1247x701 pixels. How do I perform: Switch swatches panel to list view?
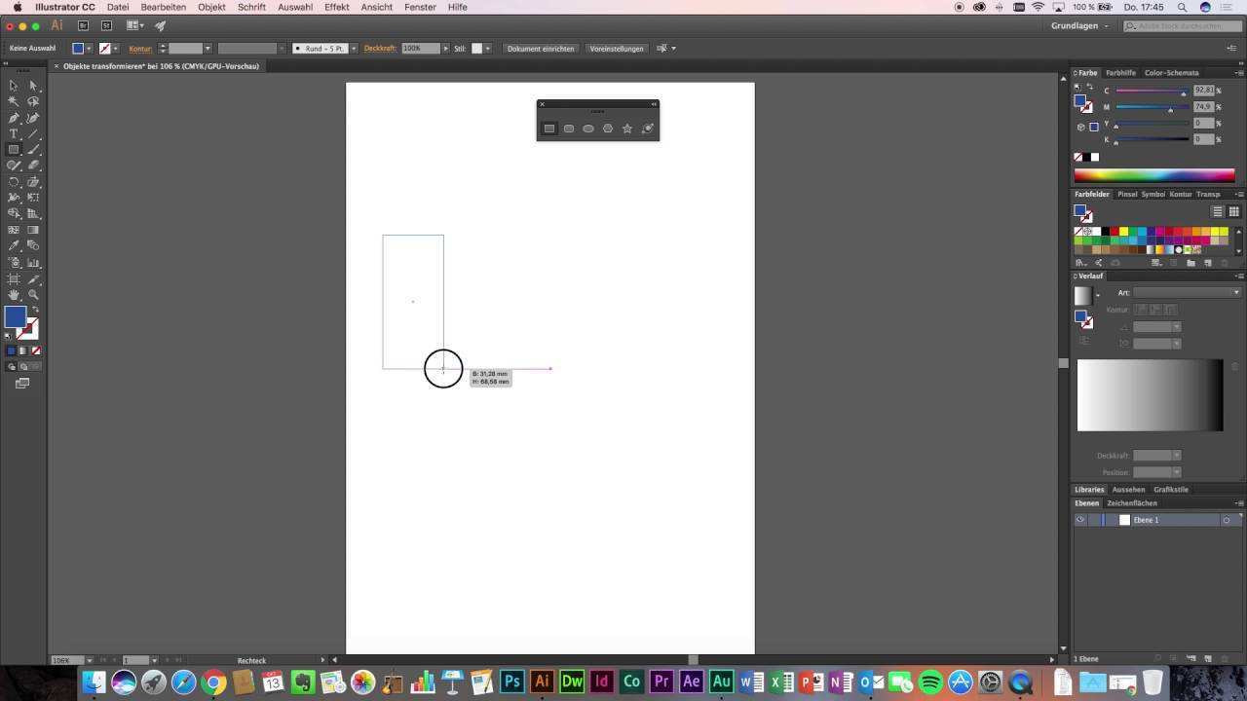(x=1217, y=211)
